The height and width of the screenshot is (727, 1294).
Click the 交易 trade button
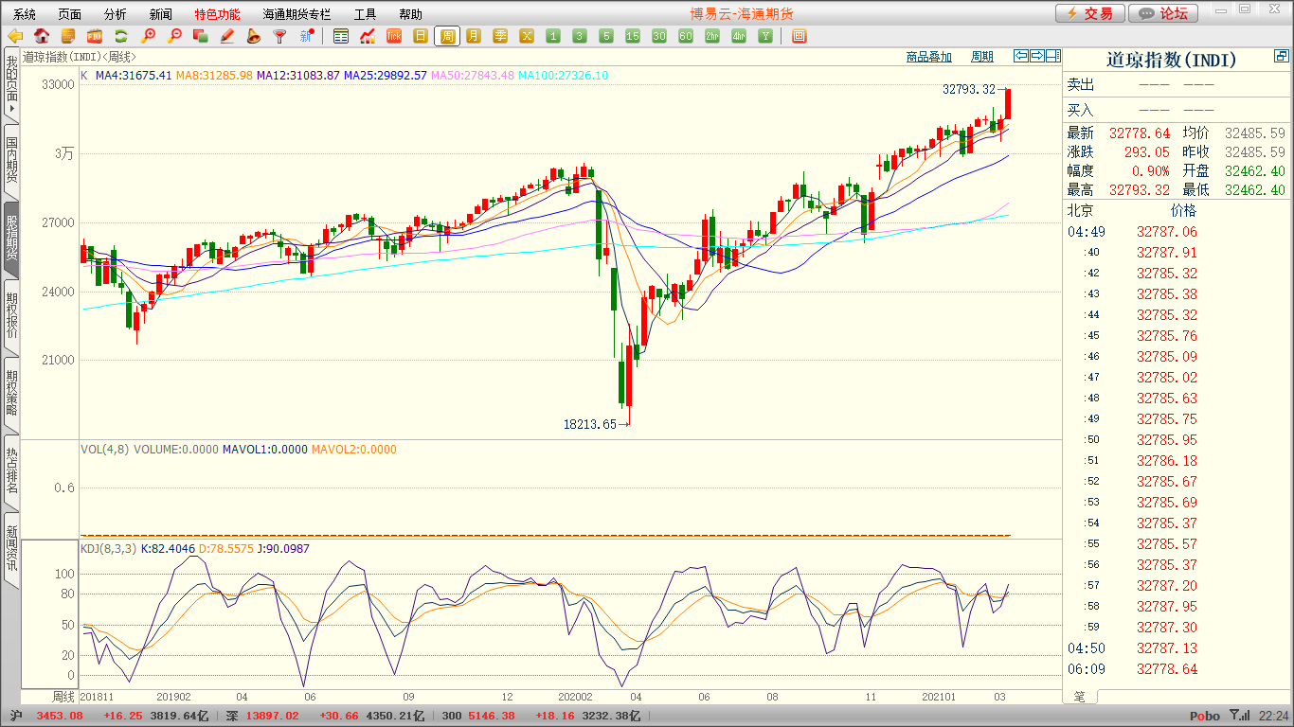(1090, 13)
